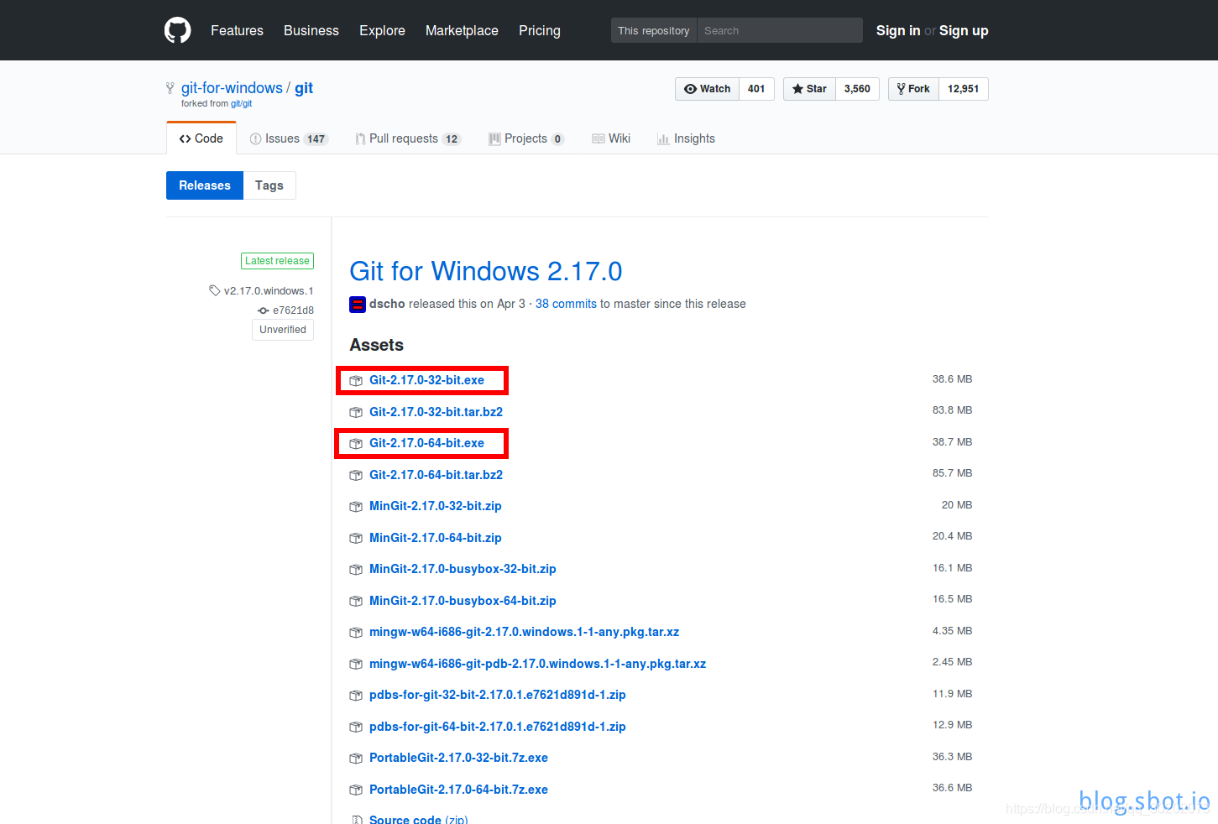Download Git-2.17.0-64-bit.exe

pos(426,443)
